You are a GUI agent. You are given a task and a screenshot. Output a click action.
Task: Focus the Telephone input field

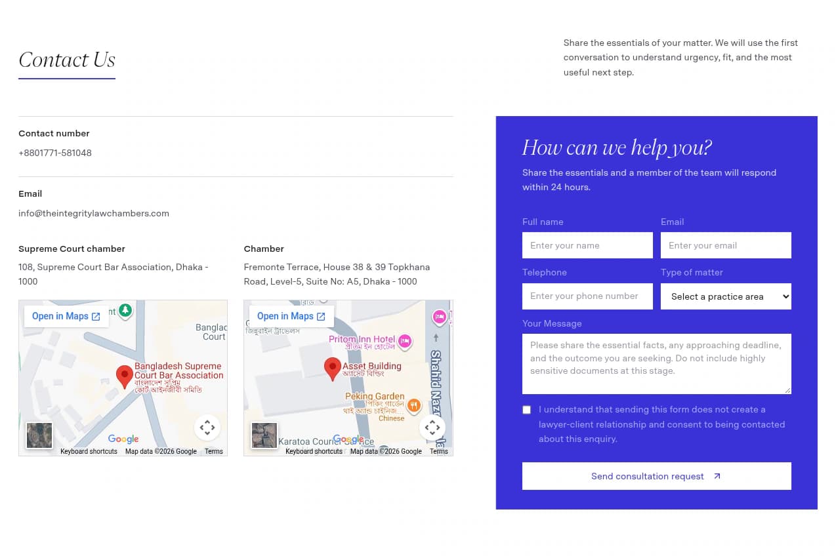click(x=587, y=296)
